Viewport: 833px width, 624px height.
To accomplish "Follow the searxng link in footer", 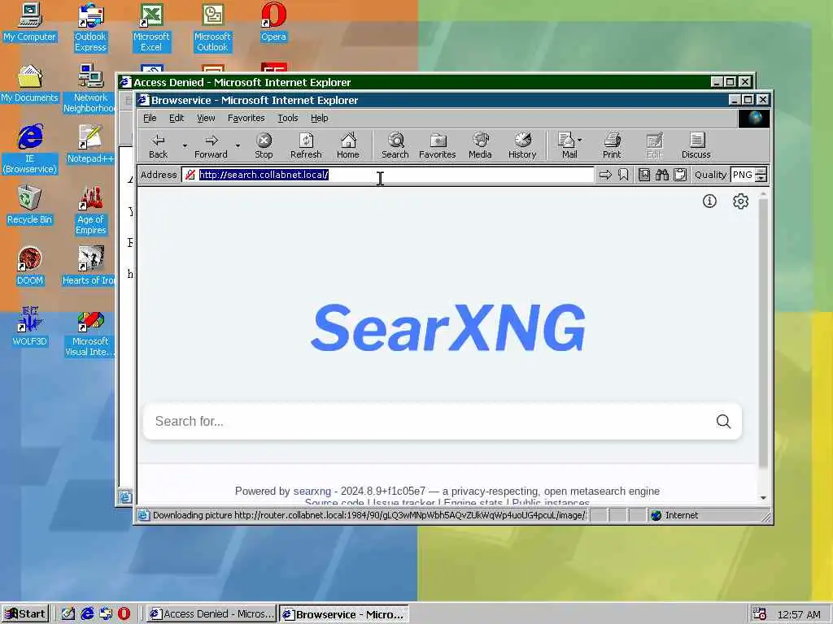I will tap(312, 492).
